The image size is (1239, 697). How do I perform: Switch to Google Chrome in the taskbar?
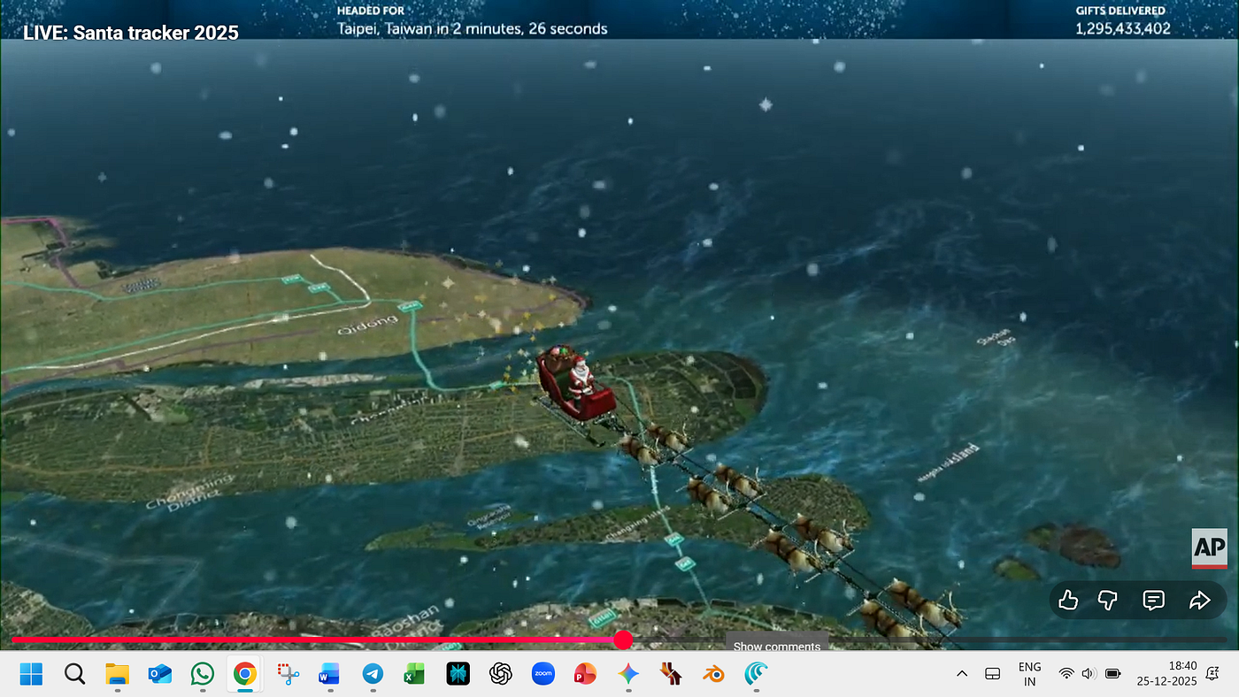[x=245, y=674]
